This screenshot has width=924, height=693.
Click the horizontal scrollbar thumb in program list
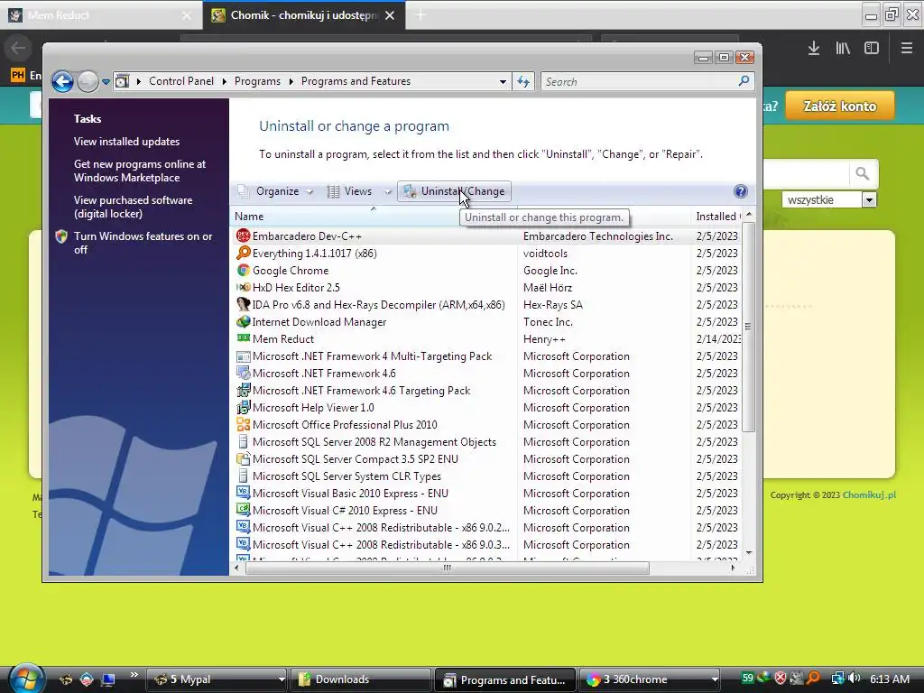coord(448,568)
